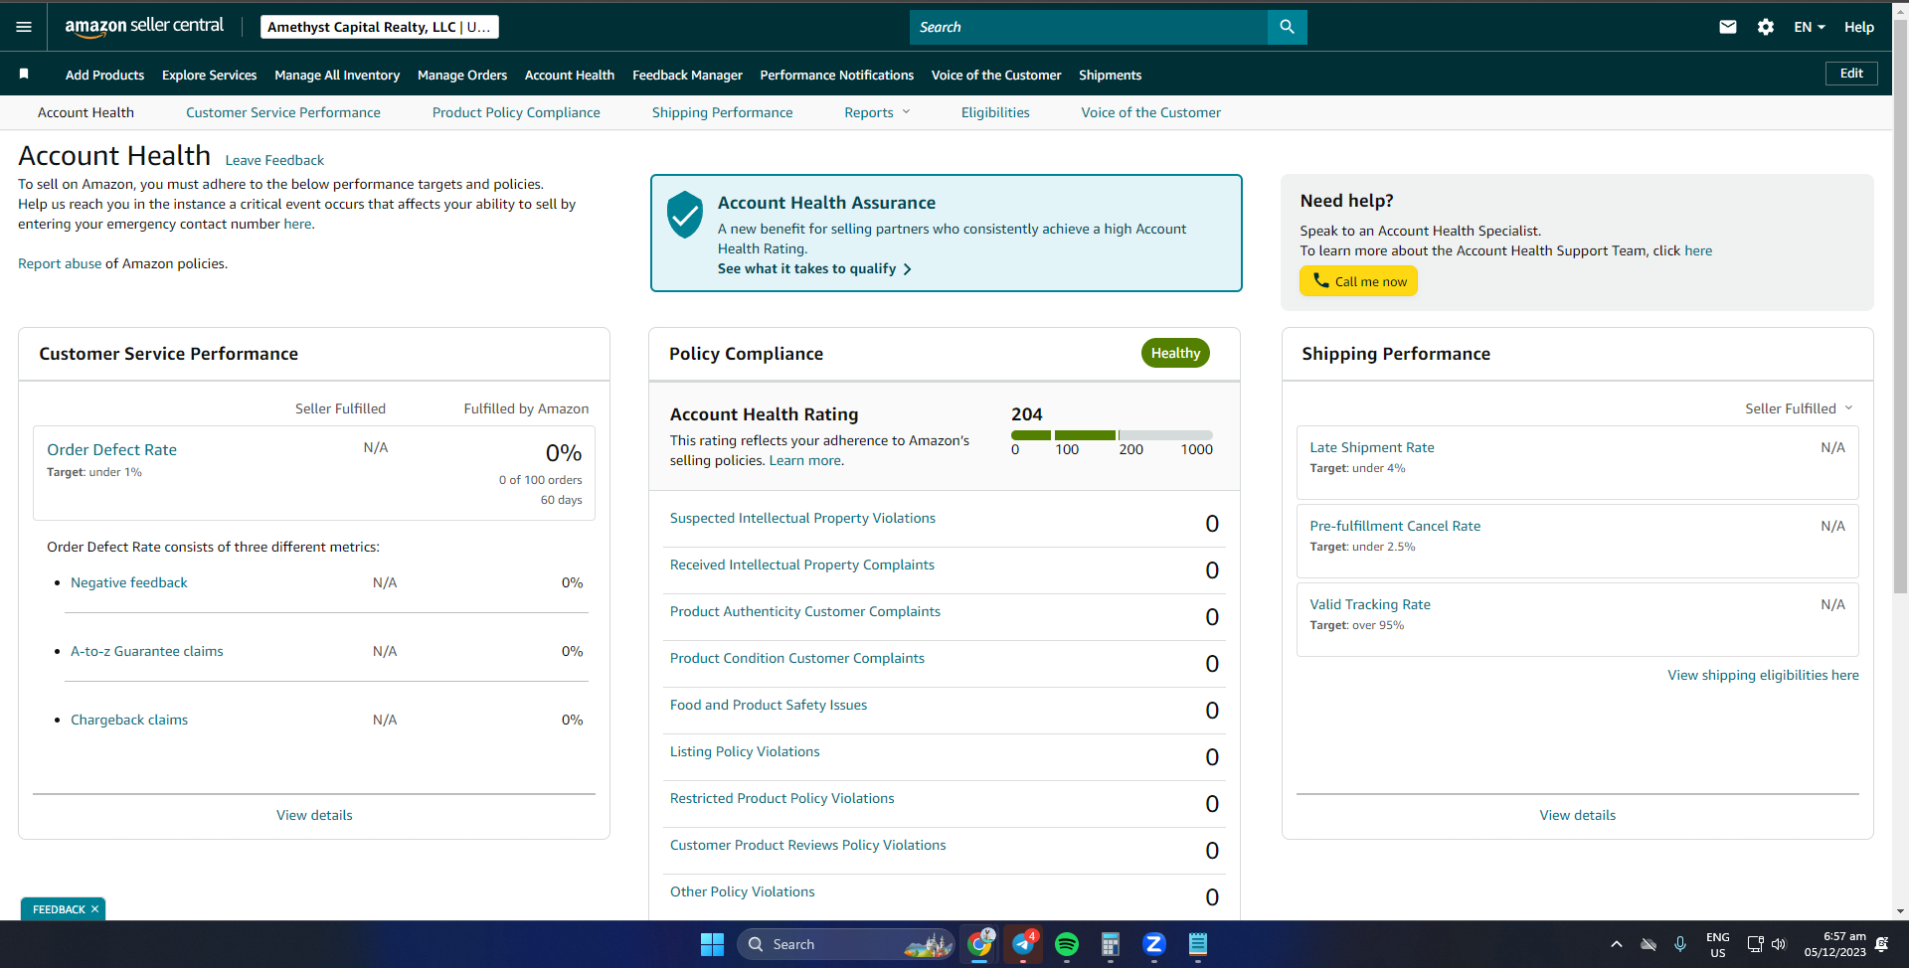Go to Manage Orders

pyautogui.click(x=462, y=75)
